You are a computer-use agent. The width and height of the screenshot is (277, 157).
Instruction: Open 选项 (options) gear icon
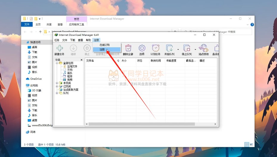pos(142,48)
